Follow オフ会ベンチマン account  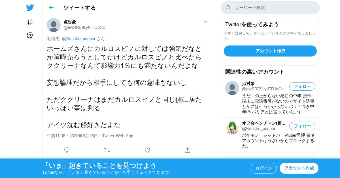coord(302,126)
